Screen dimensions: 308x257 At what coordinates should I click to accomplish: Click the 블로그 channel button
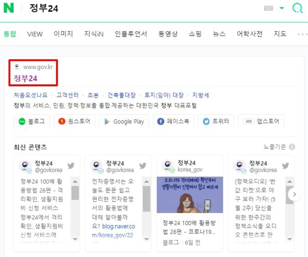(x=32, y=121)
